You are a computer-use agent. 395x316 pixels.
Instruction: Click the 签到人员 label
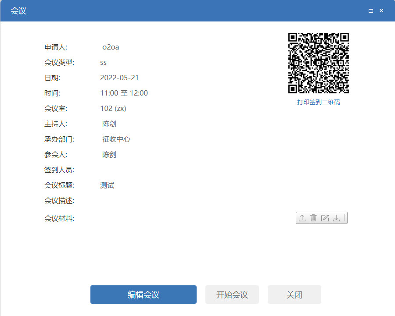(x=59, y=170)
